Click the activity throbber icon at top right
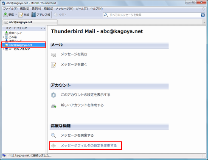Image resolution: width=208 pixels, height=160 pixels. point(204,9)
